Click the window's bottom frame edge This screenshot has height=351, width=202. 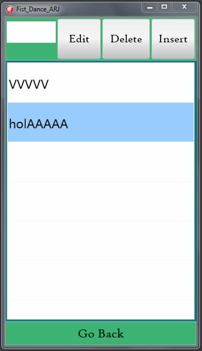pyautogui.click(x=101, y=348)
